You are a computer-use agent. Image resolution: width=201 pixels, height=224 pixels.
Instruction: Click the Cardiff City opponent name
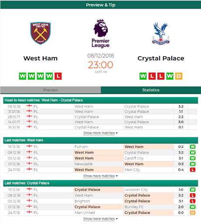134,158
